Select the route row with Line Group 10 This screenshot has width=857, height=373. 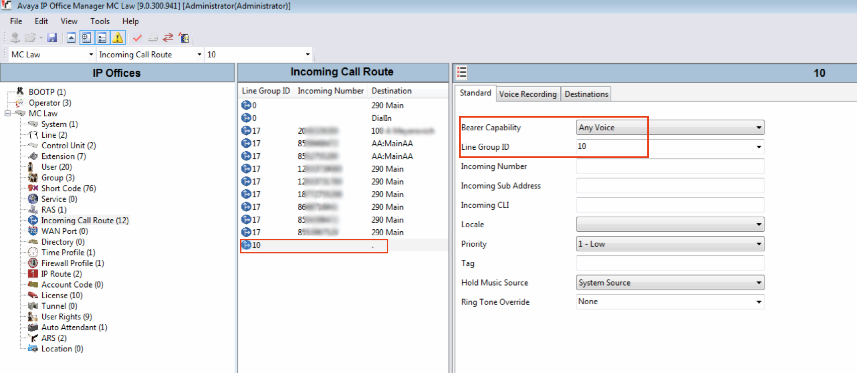(x=344, y=245)
